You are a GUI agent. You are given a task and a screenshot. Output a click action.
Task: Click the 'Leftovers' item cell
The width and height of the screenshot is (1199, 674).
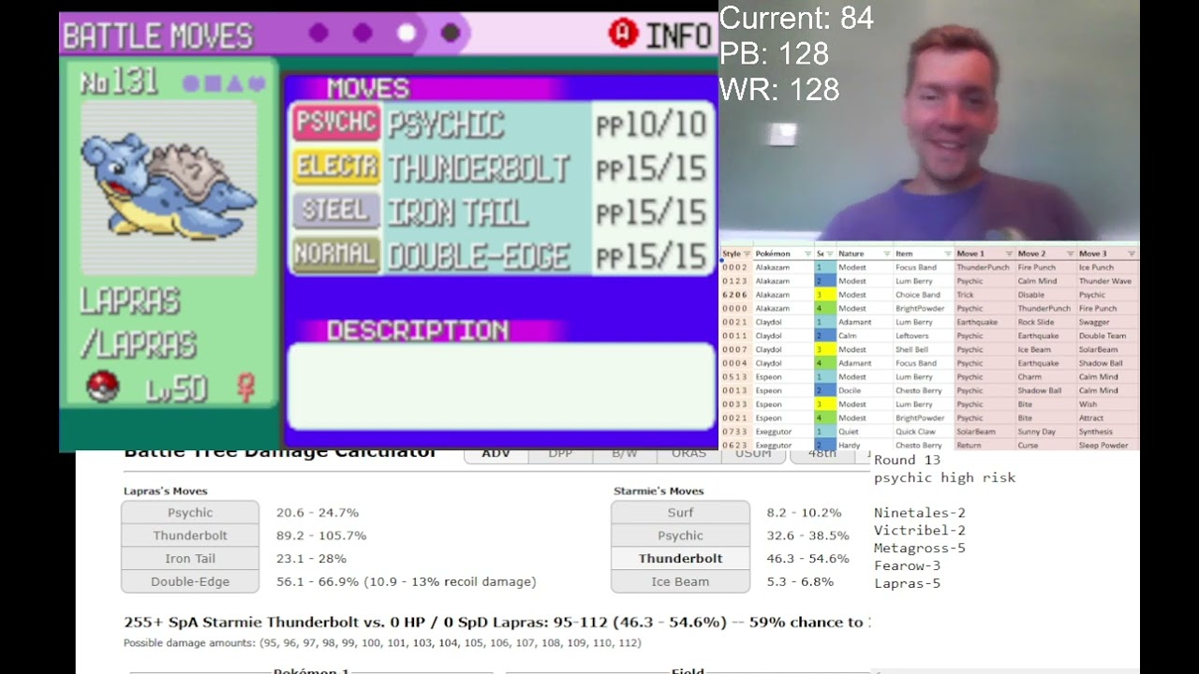pyautogui.click(x=923, y=336)
